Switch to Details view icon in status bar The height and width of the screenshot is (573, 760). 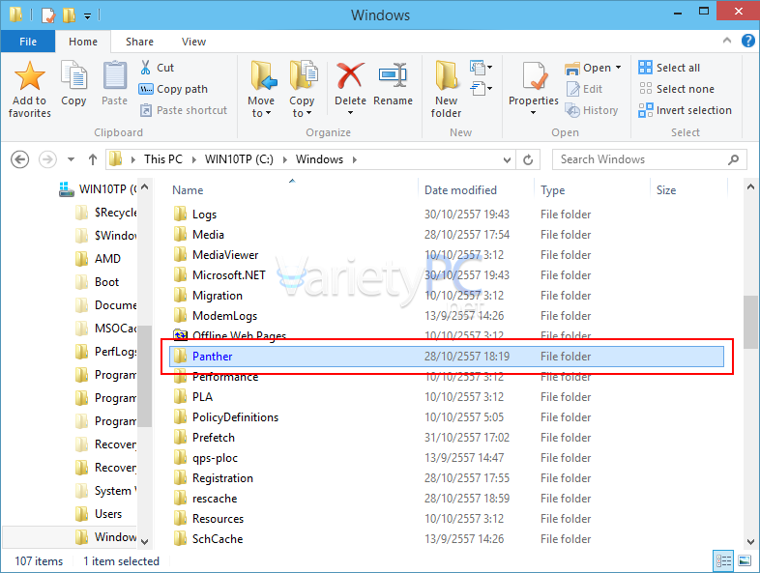(x=723, y=560)
